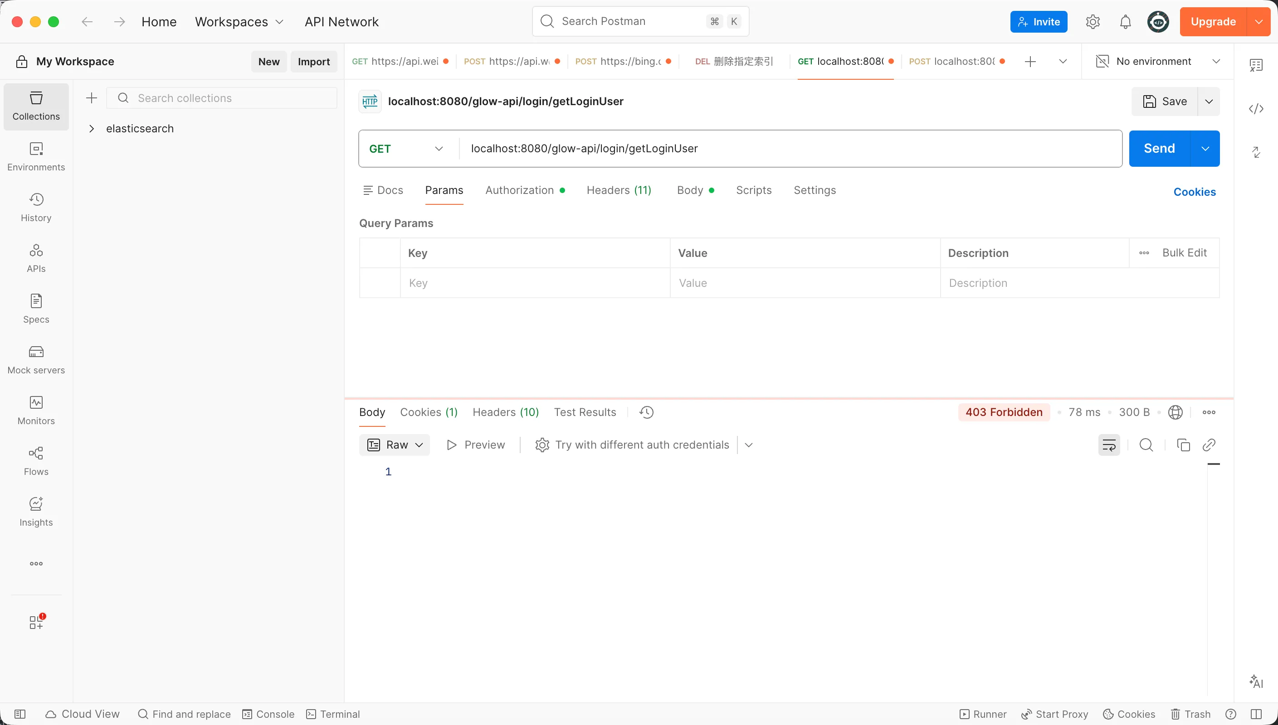Copy the response body with the copy icon
Viewport: 1278px width, 725px height.
pos(1183,445)
